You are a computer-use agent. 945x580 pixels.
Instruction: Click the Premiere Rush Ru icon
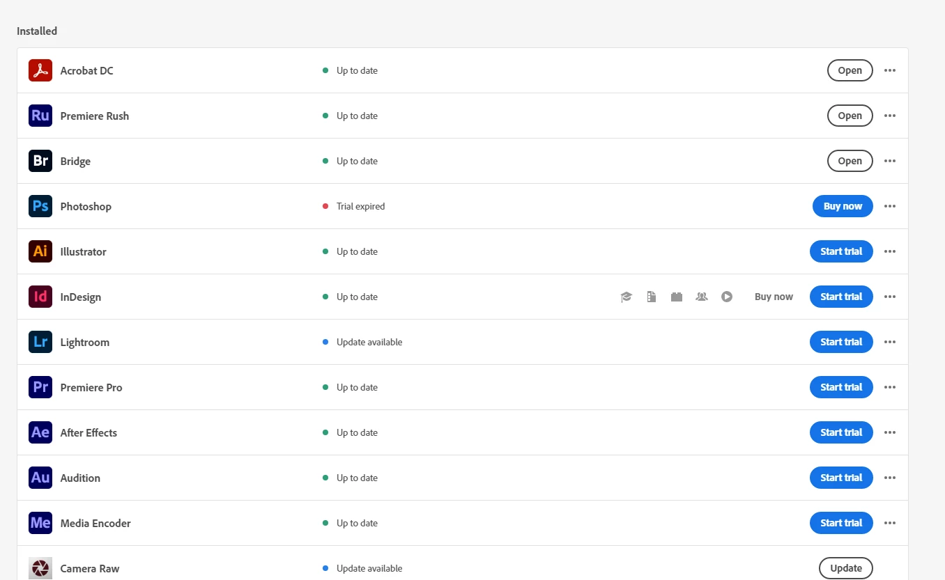tap(40, 116)
